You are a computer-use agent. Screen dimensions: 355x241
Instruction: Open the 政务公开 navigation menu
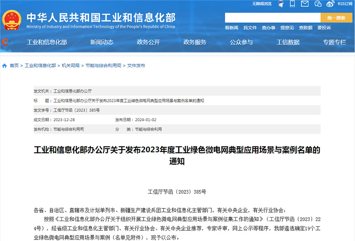148,42
